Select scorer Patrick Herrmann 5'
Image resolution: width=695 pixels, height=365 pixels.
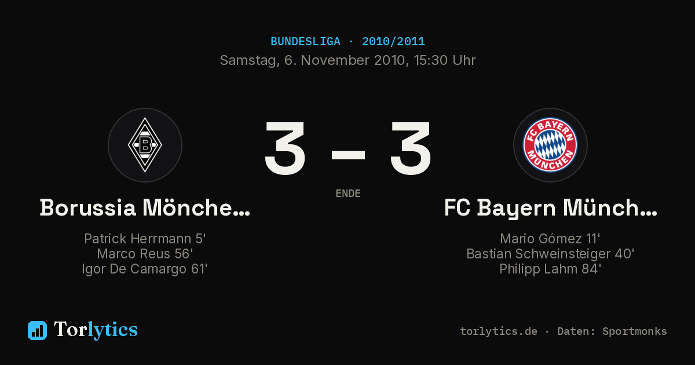click(x=145, y=239)
